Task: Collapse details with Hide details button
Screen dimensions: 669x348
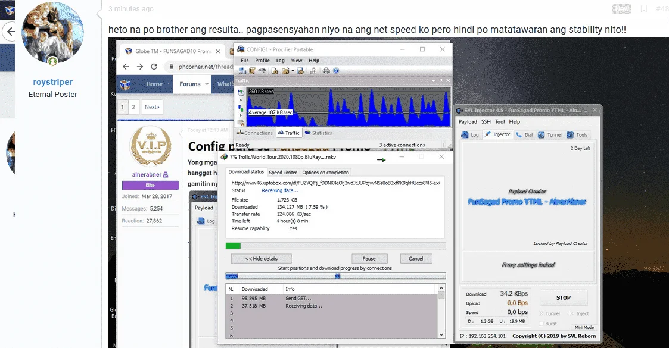Action: [261, 259]
